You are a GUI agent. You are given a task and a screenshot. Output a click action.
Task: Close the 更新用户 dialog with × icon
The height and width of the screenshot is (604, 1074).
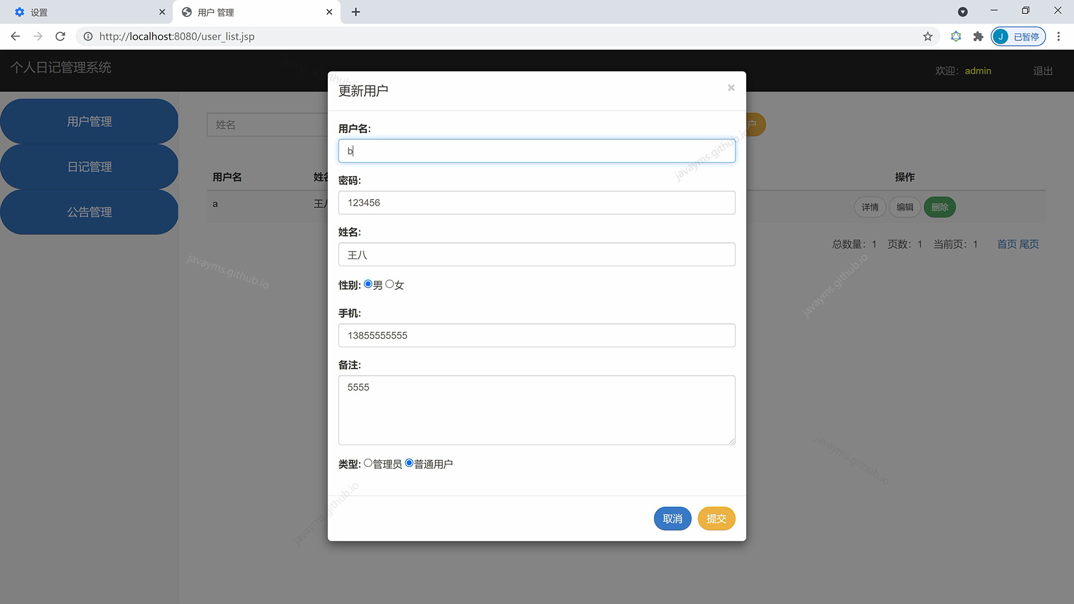(x=731, y=88)
